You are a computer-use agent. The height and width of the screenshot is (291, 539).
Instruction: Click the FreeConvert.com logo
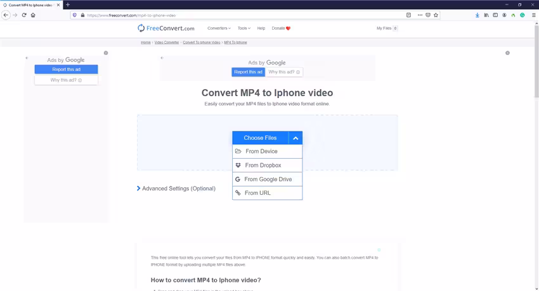point(166,28)
